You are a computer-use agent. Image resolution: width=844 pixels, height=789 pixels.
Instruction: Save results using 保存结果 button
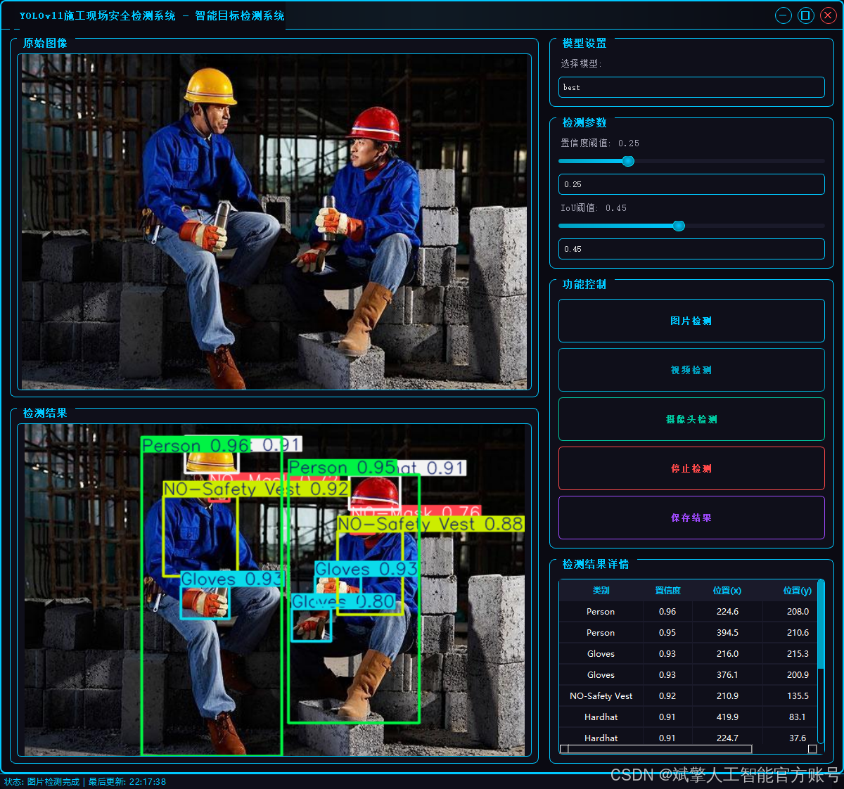691,518
